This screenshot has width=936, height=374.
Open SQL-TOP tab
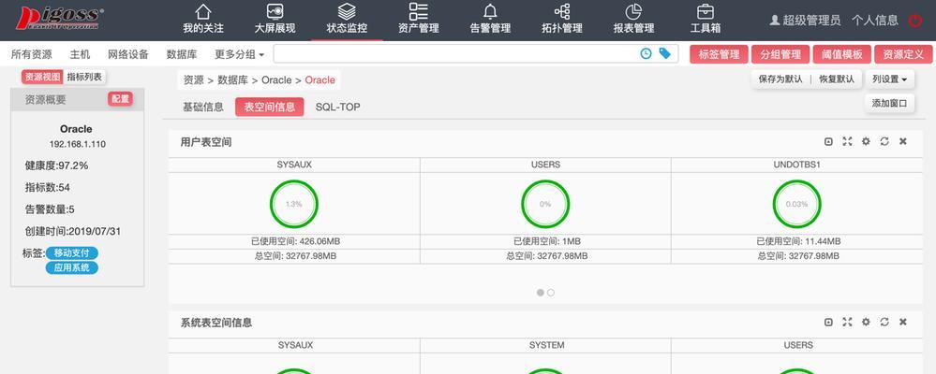[x=338, y=108]
